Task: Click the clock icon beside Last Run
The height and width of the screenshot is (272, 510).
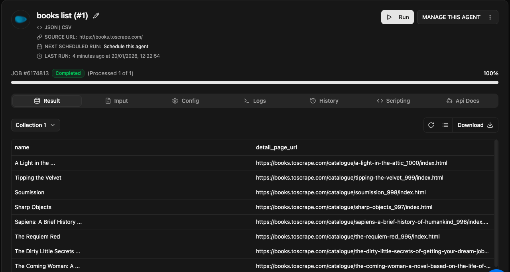Action: tap(39, 56)
